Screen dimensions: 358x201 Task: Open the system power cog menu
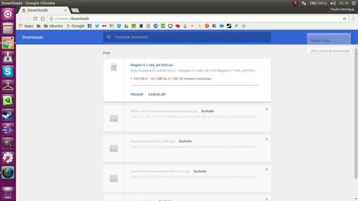(x=354, y=3)
